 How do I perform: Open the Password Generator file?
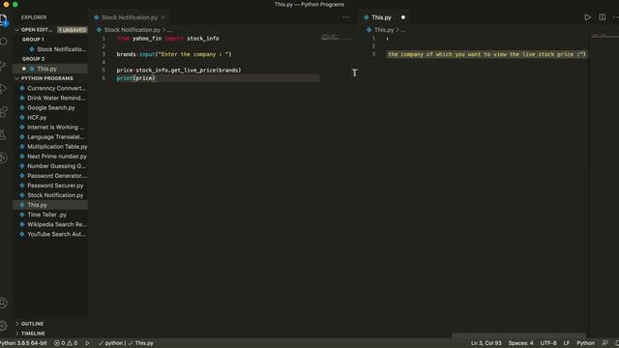(x=57, y=176)
